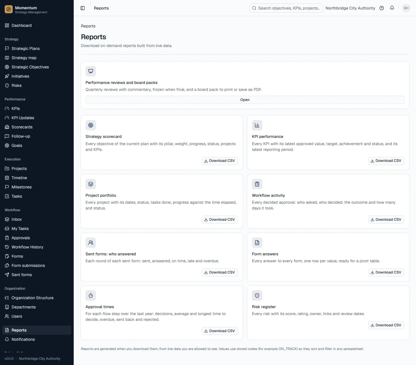416x365 pixels.
Task: Open Milestones from the sidebar
Action: pos(37,187)
